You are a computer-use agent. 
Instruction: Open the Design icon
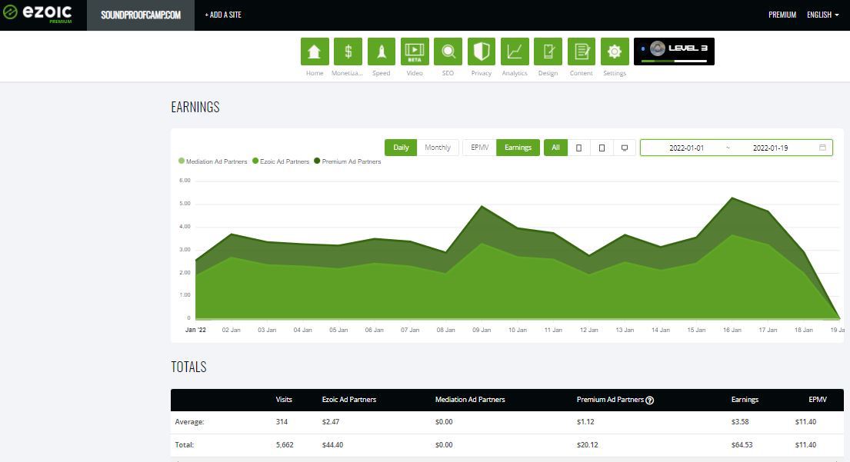[x=548, y=52]
